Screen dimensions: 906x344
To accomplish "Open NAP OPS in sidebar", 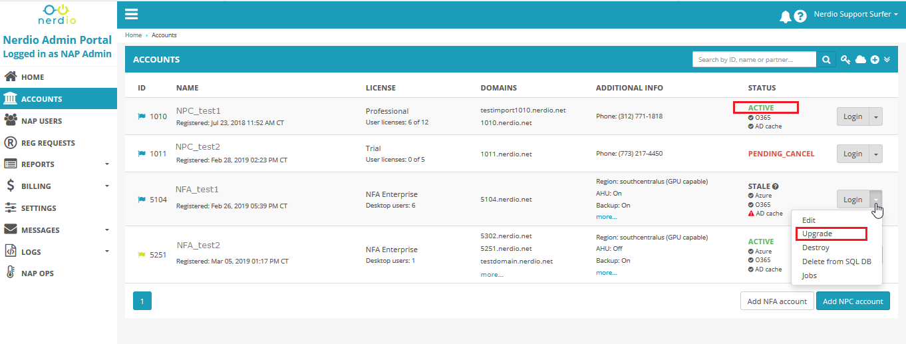I will [59, 273].
